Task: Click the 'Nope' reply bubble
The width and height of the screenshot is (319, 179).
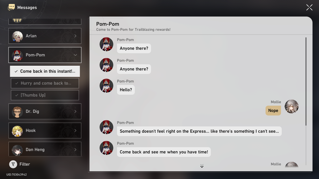Action: pyautogui.click(x=273, y=111)
